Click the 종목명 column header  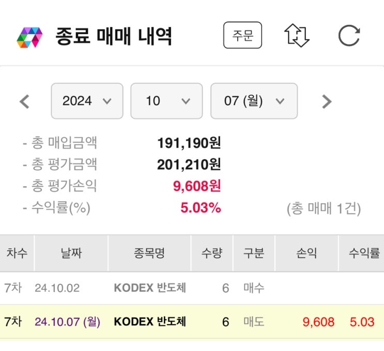[x=149, y=253]
